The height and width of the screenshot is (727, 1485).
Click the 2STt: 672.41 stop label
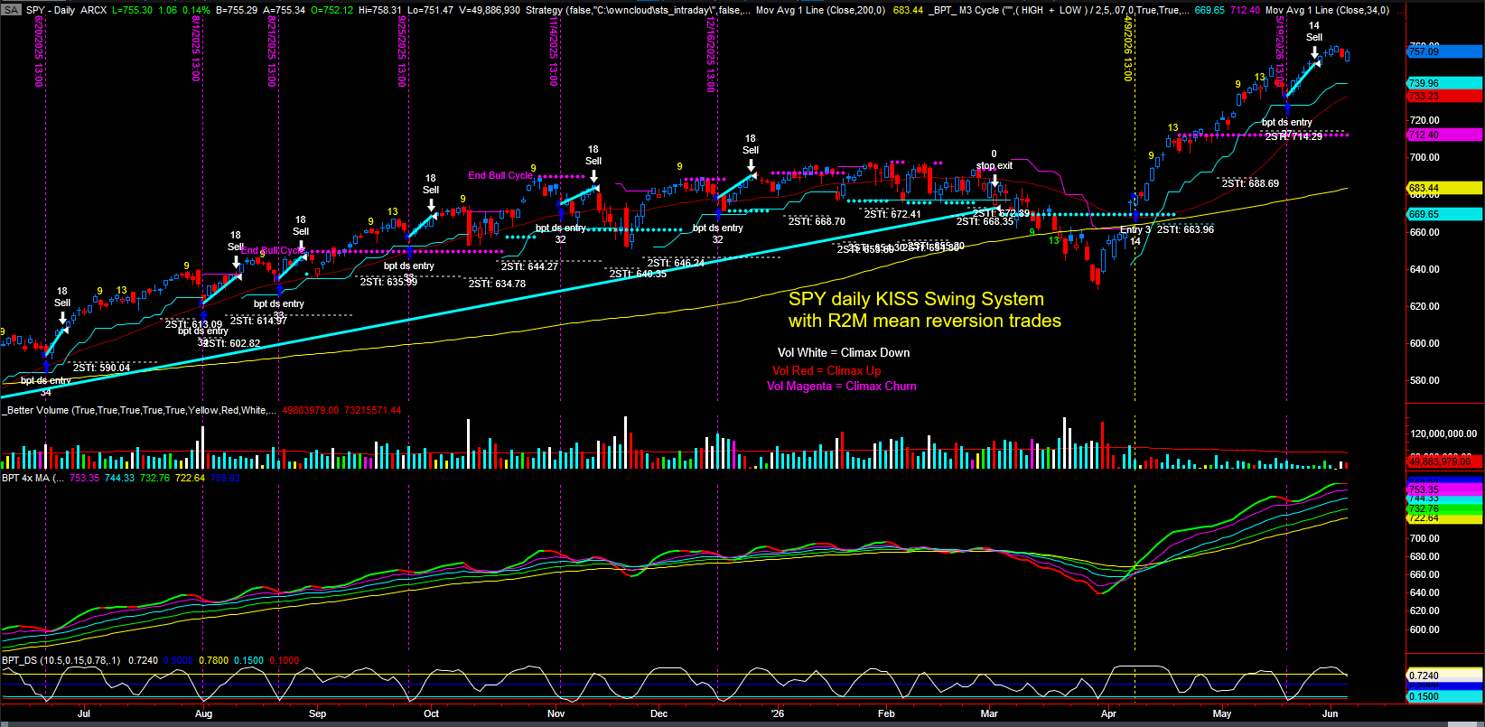892,214
